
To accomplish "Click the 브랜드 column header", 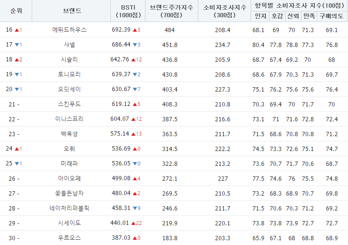I will point(72,11).
